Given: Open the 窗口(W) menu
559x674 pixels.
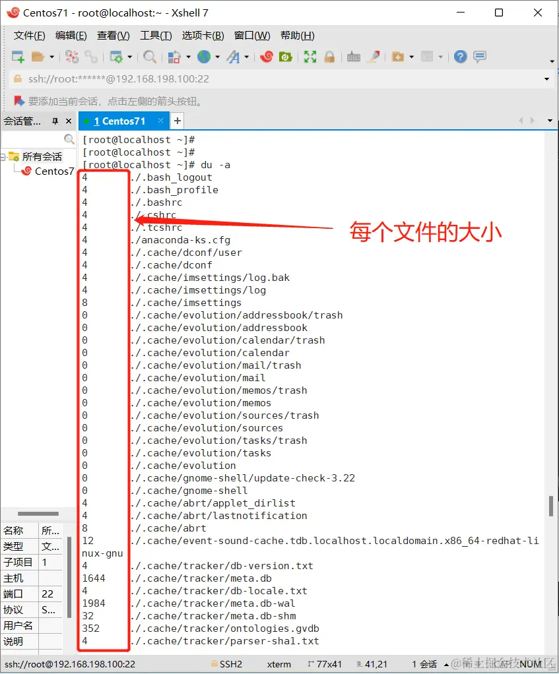Looking at the screenshot, I should (252, 36).
